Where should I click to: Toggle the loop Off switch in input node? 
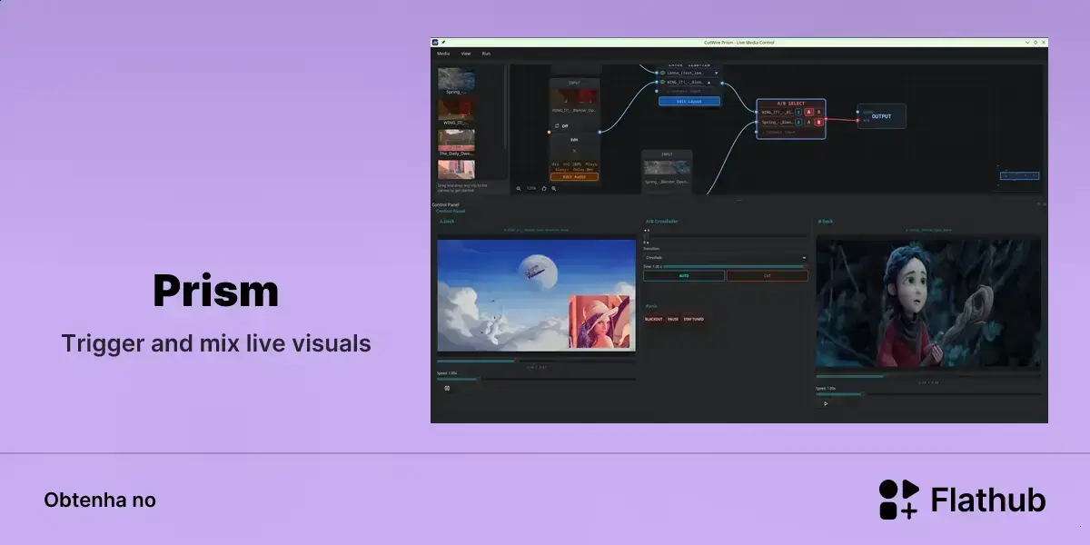pyautogui.click(x=561, y=126)
